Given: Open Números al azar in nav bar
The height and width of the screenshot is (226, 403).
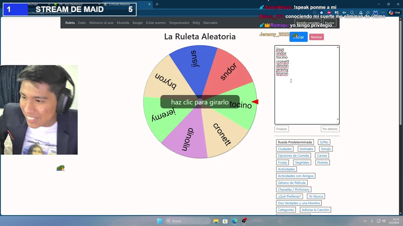Looking at the screenshot, I should (101, 23).
